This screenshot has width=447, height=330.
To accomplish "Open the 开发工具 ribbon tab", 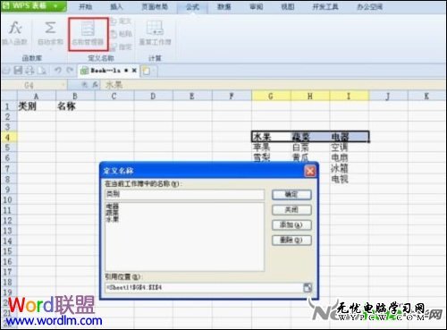I will coord(325,6).
